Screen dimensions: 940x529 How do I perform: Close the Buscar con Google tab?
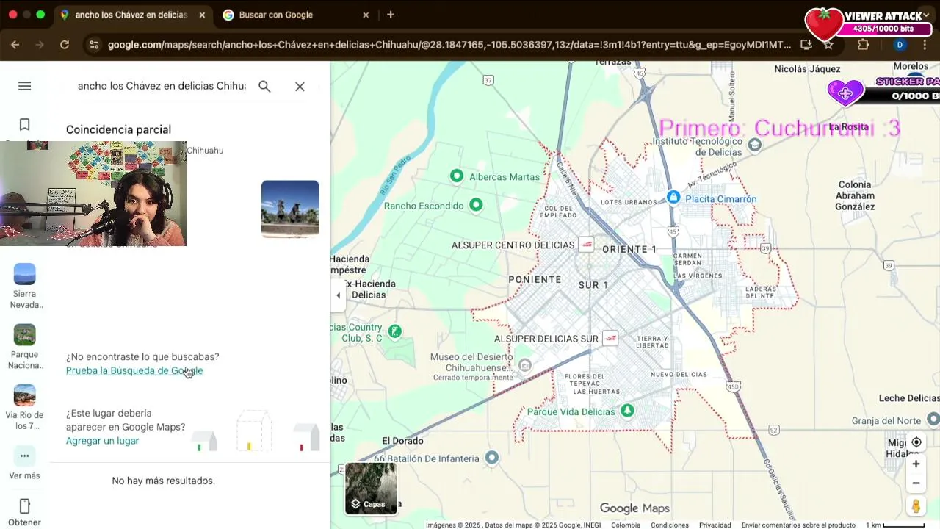pos(366,15)
